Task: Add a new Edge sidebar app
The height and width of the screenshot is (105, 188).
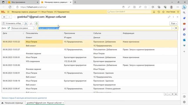Action: (x=184, y=51)
